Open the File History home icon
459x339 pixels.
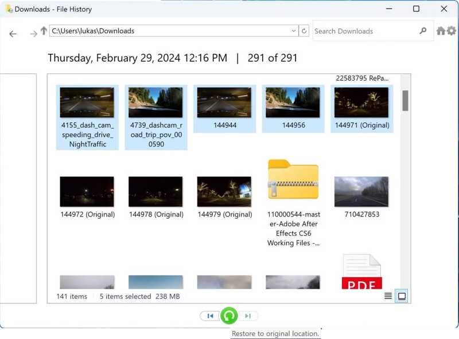(x=441, y=31)
